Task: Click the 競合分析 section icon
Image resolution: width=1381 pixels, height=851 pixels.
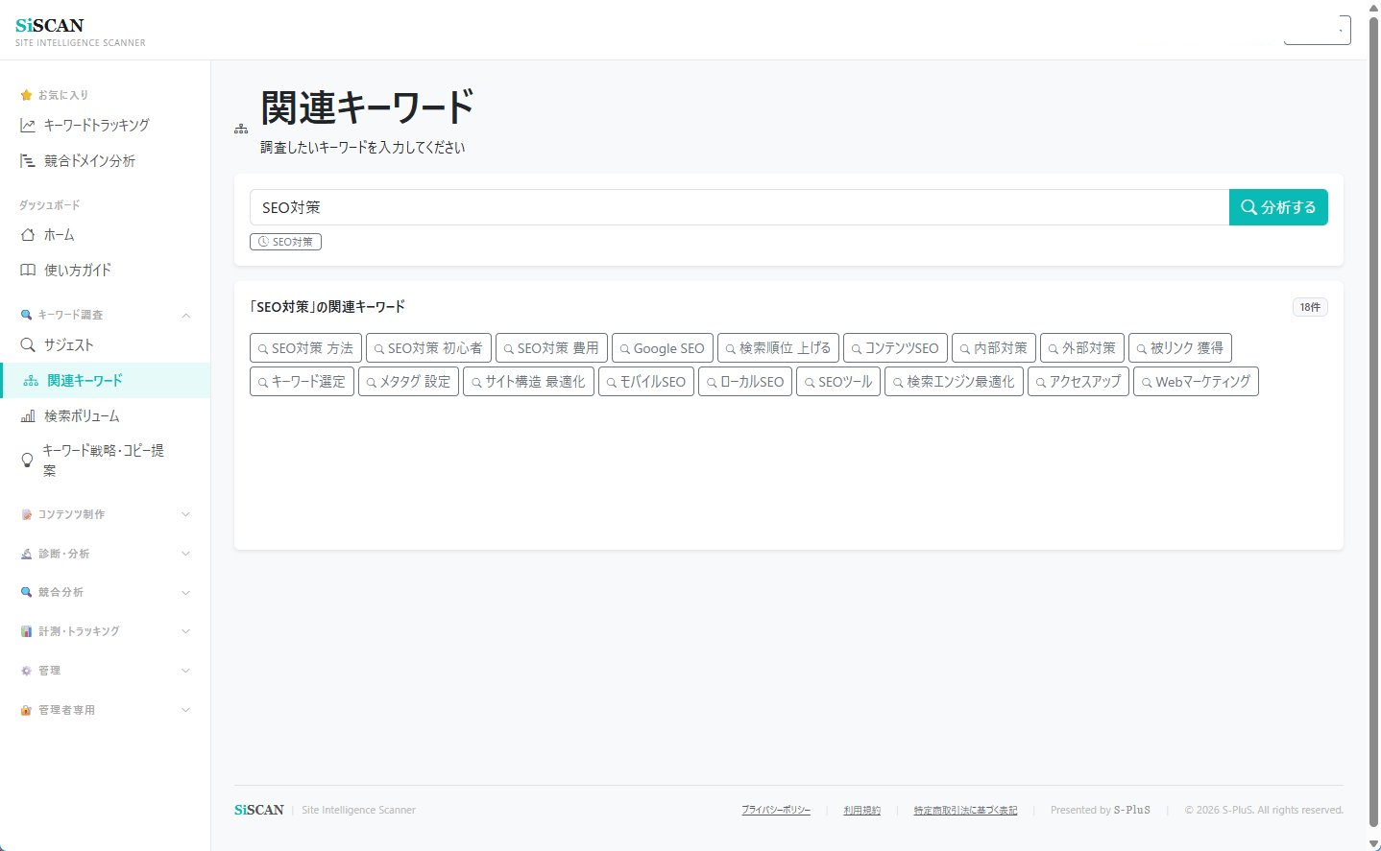Action: pos(27,593)
